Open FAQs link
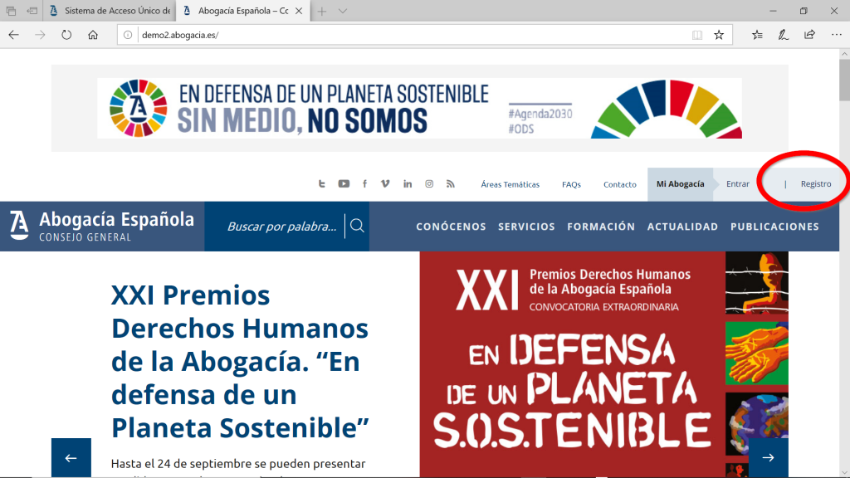850x478 pixels. pyautogui.click(x=571, y=184)
